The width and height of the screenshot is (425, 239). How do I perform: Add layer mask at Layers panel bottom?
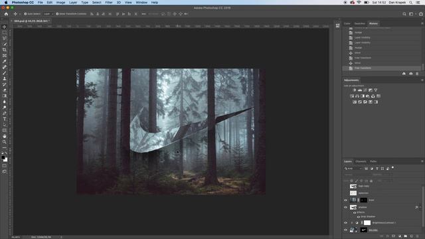click(x=394, y=236)
